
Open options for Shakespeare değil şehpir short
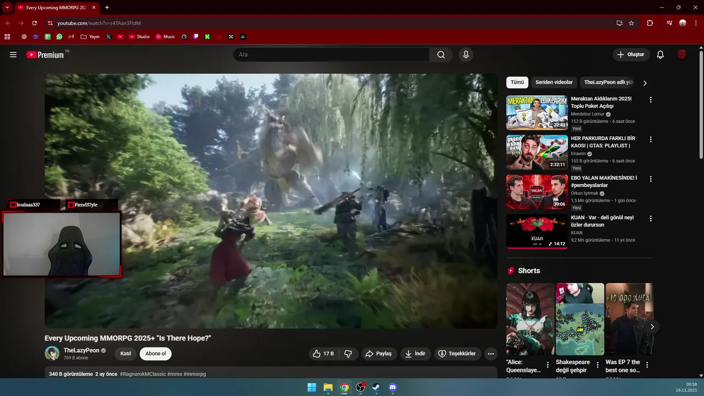[x=597, y=365]
